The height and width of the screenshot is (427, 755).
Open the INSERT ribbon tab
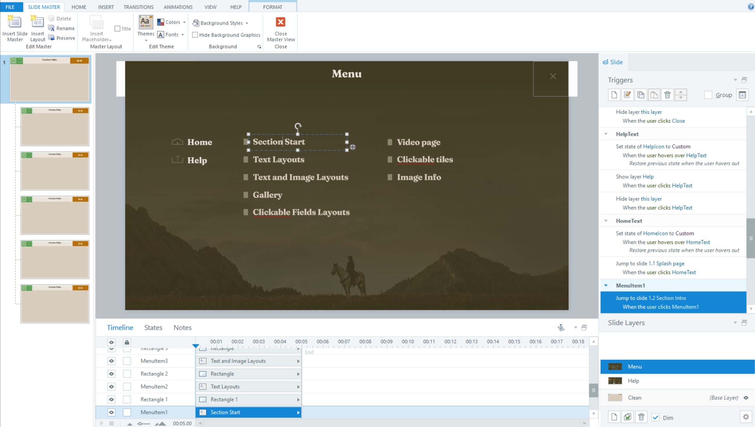coord(106,7)
